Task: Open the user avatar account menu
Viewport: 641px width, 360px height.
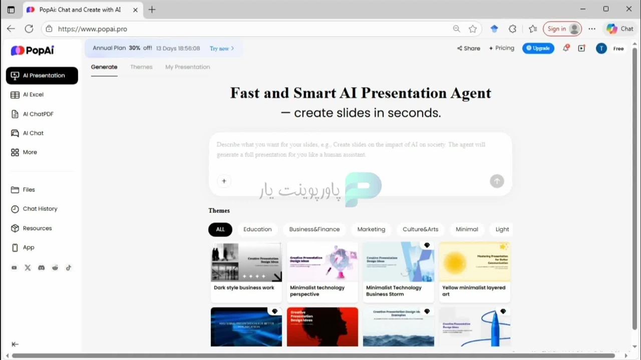Action: (601, 48)
